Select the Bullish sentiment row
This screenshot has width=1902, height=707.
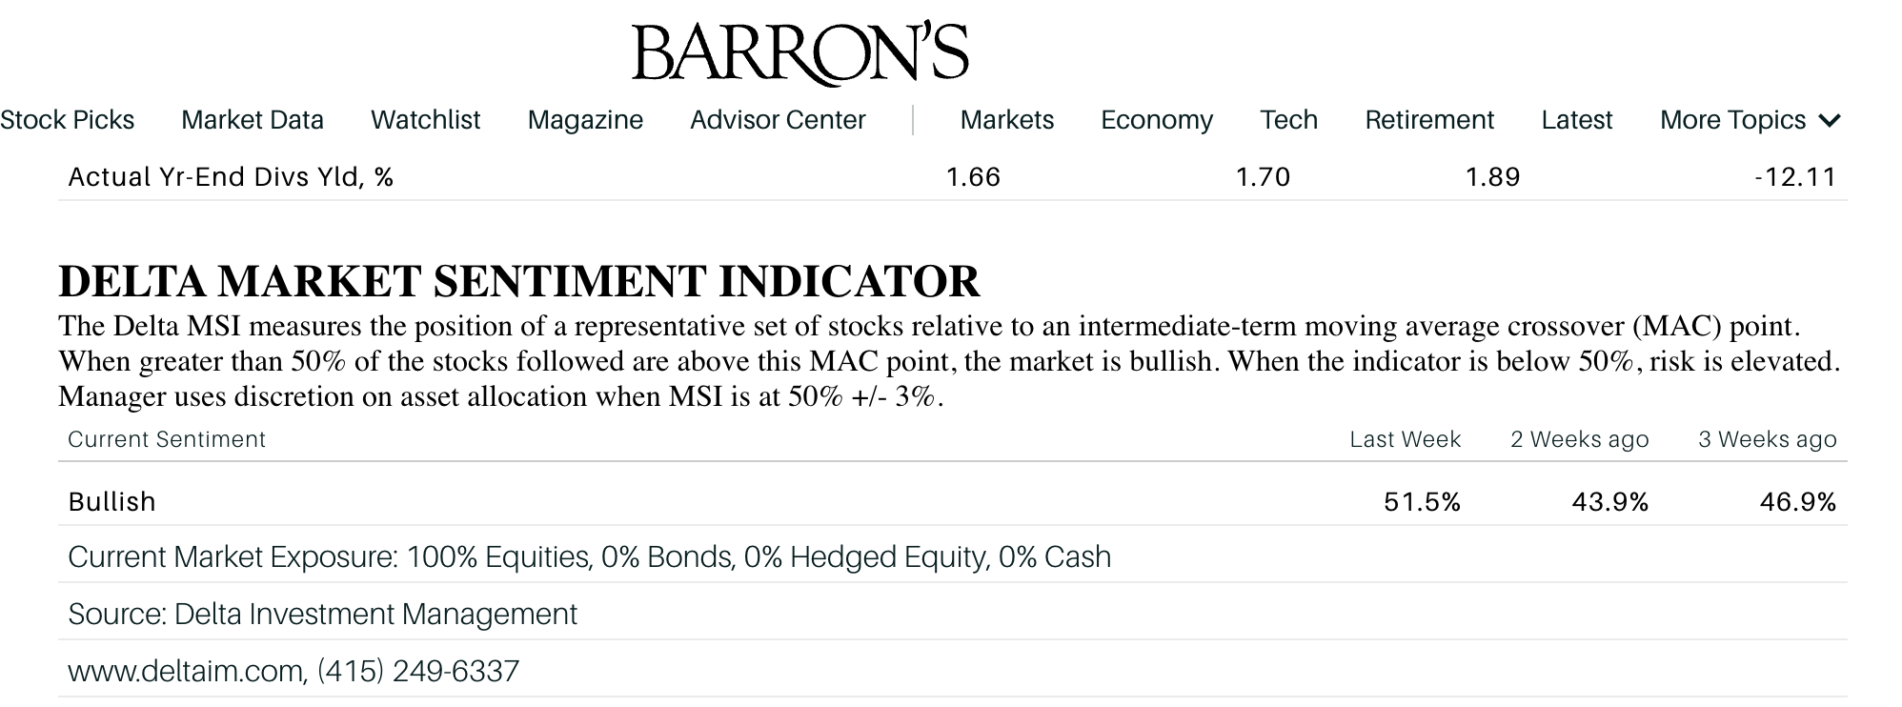tap(952, 501)
